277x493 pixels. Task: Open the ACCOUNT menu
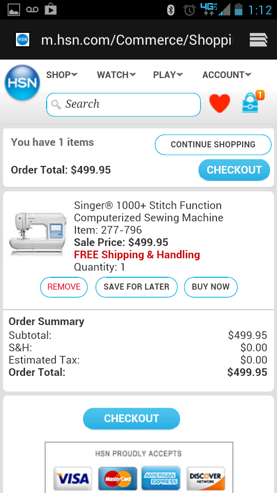(226, 75)
